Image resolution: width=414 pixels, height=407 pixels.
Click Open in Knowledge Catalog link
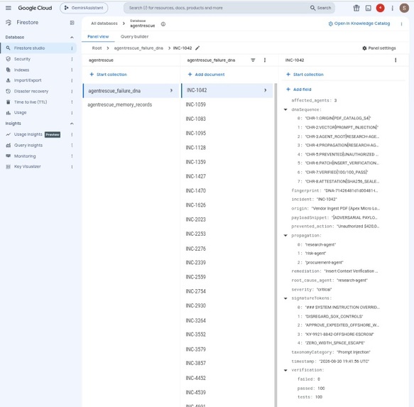pos(359,23)
